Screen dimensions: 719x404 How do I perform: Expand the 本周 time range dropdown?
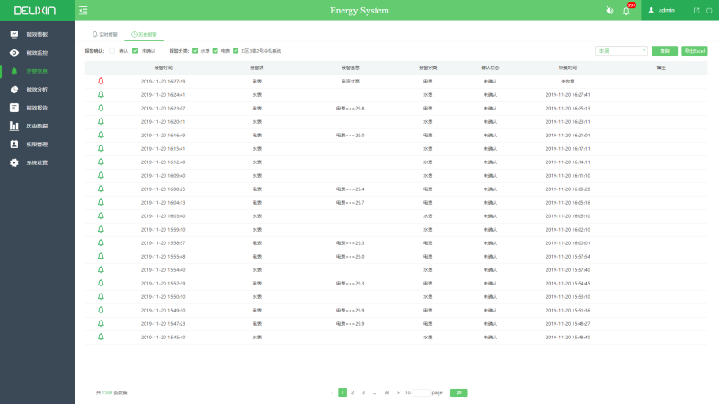tap(621, 51)
